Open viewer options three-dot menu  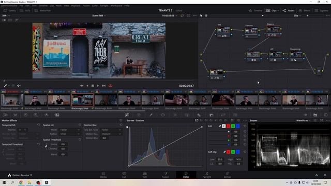point(194,16)
